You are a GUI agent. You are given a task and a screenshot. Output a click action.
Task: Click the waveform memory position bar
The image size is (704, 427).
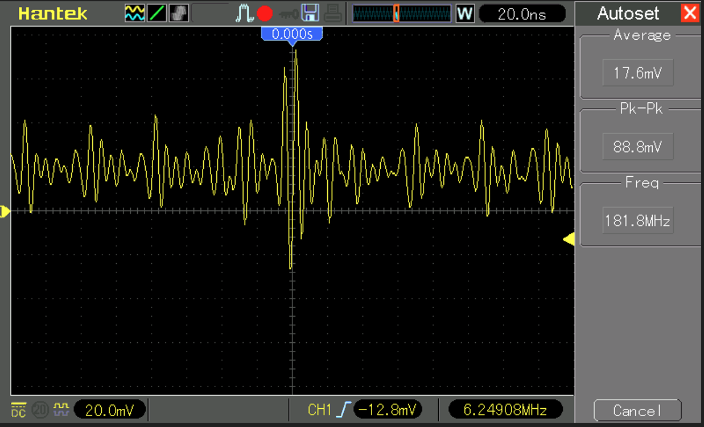point(401,14)
